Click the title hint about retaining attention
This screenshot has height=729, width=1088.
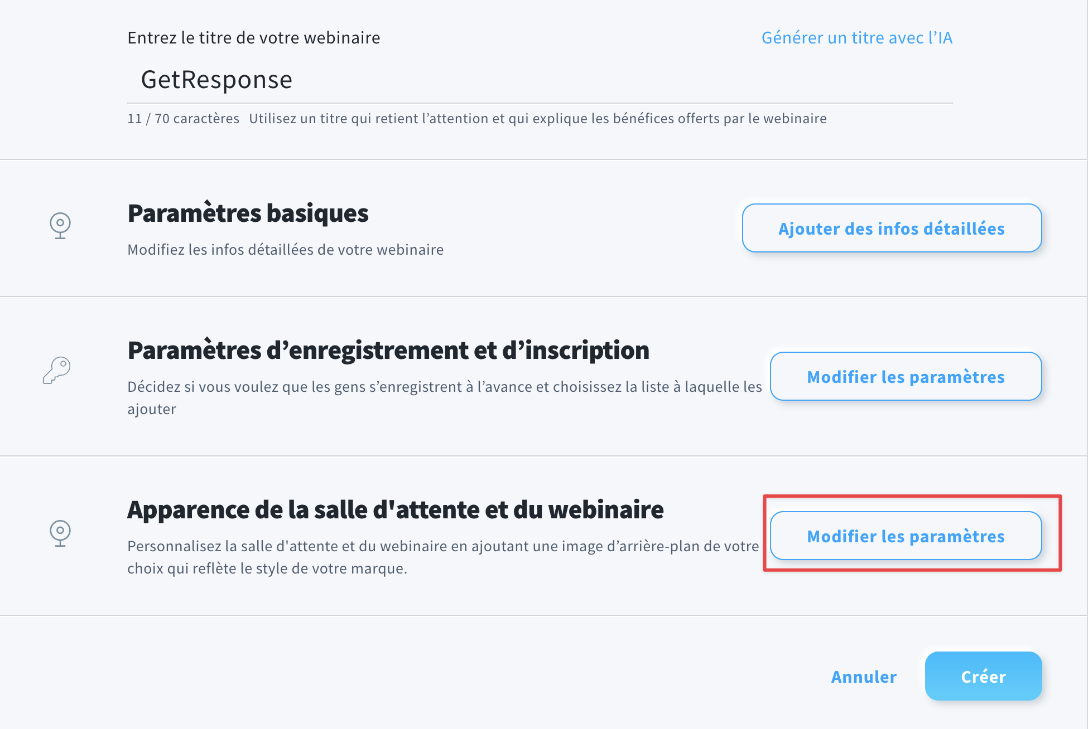(x=538, y=118)
